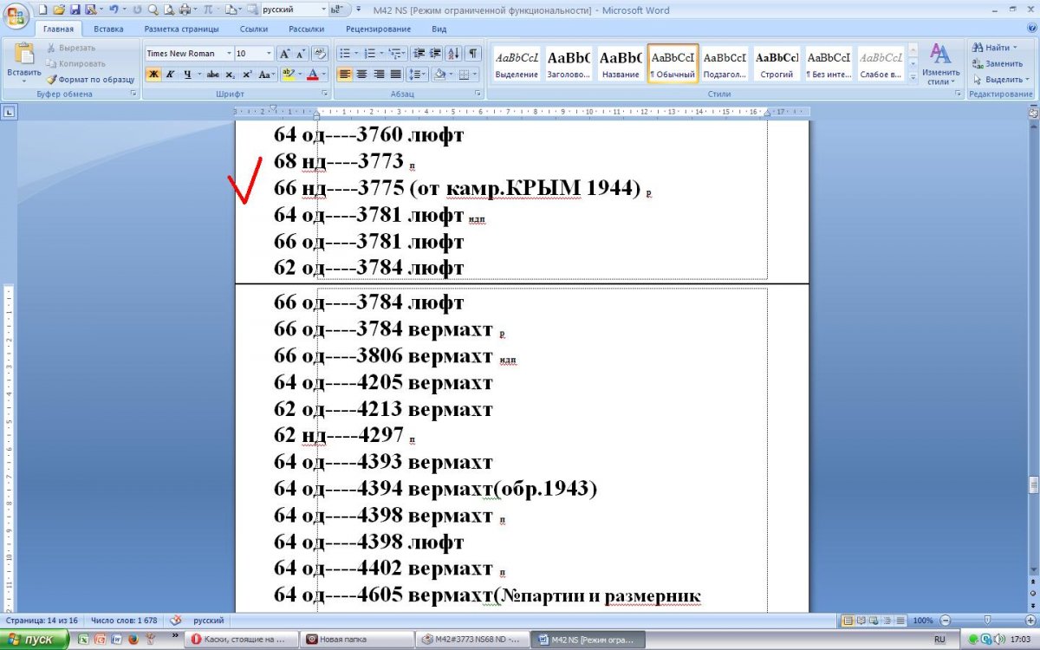The image size is (1040, 650).
Task: Open the text highlight color button
Action: 289,75
